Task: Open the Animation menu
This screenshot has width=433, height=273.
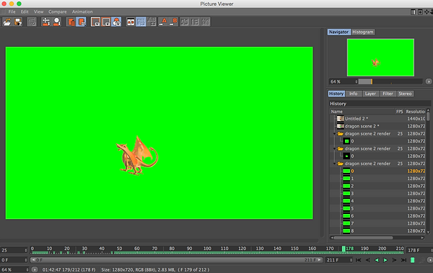Action: point(82,12)
